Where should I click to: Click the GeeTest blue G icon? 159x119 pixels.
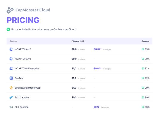[x=11, y=78]
